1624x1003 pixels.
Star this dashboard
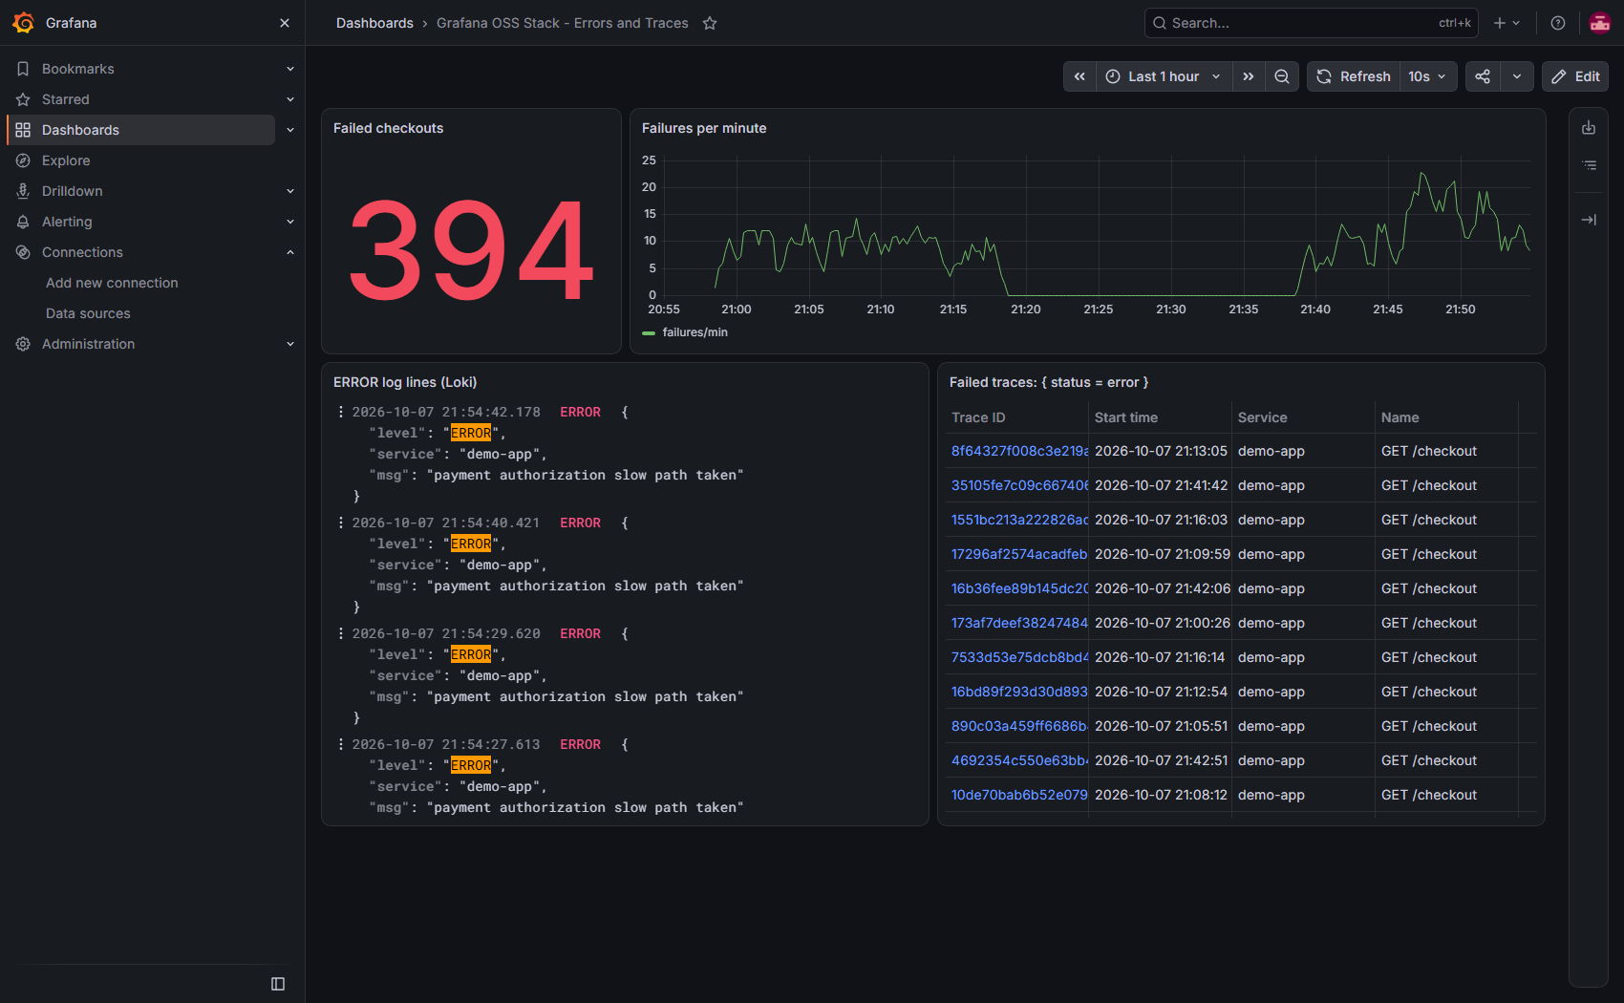710,23
